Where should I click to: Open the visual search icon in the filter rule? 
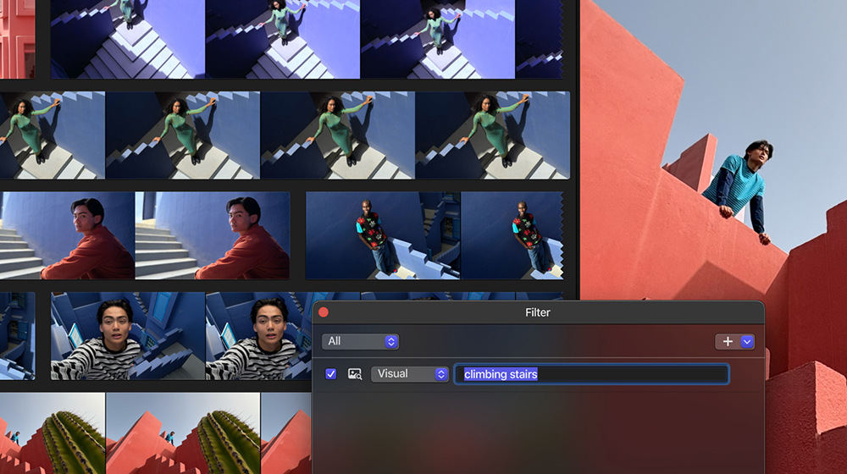coord(355,374)
